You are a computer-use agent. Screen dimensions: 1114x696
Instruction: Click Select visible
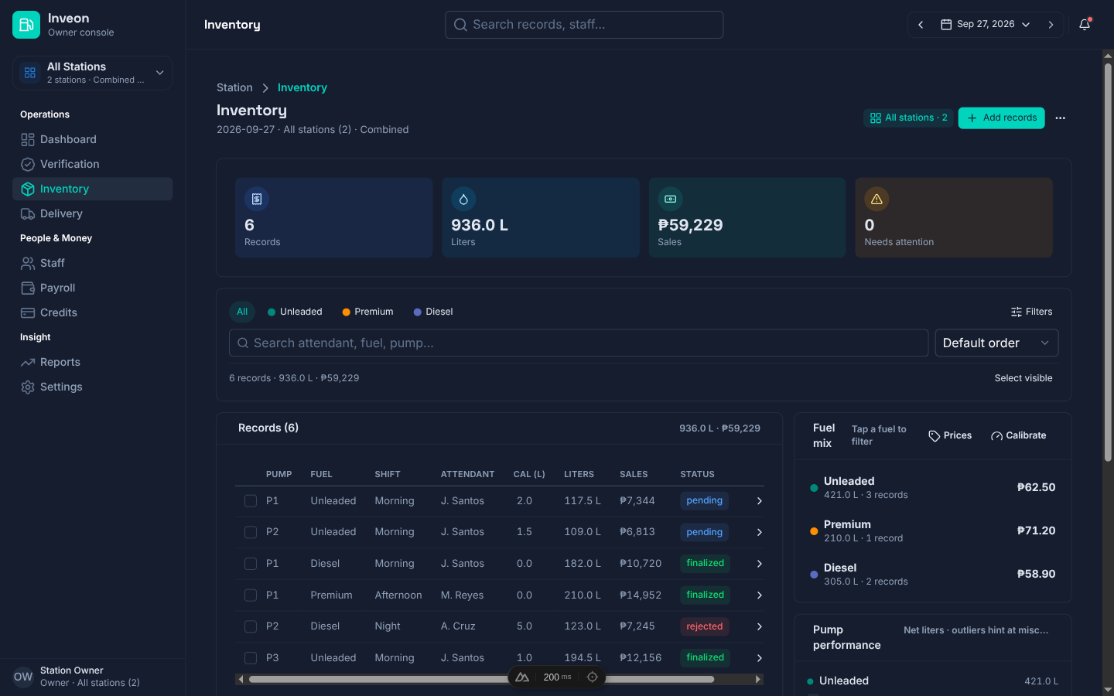click(1023, 378)
